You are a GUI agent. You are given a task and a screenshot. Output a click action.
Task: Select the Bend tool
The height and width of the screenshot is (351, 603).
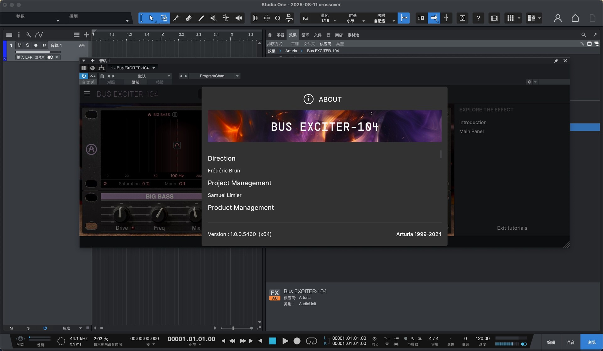226,18
